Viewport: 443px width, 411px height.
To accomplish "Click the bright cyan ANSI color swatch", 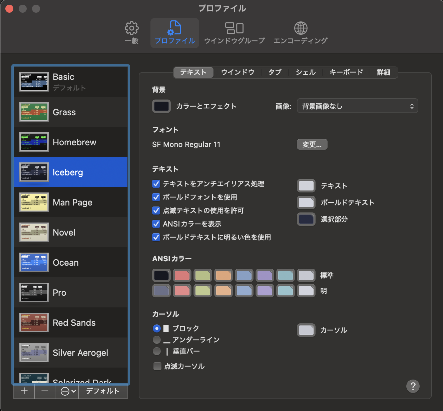I will pyautogui.click(x=286, y=291).
